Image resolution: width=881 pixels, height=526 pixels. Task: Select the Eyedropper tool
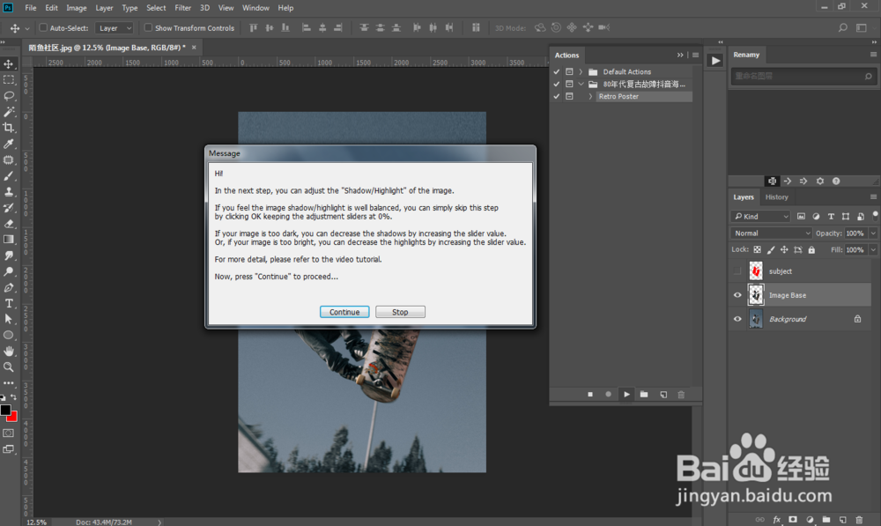[9, 144]
